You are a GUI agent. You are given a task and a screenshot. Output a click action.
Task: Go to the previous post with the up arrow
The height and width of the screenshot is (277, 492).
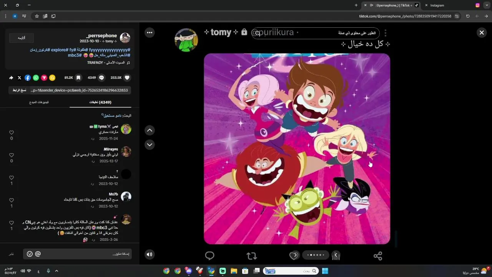click(x=150, y=130)
